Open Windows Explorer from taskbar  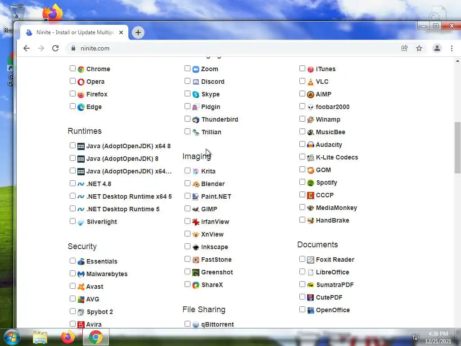(x=40, y=337)
